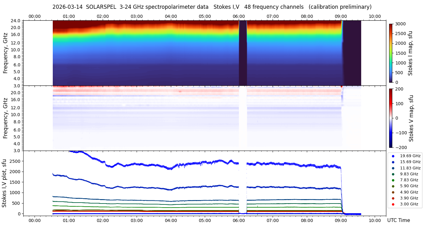Pick the 5.90 GHz legend marker

pos(393,186)
